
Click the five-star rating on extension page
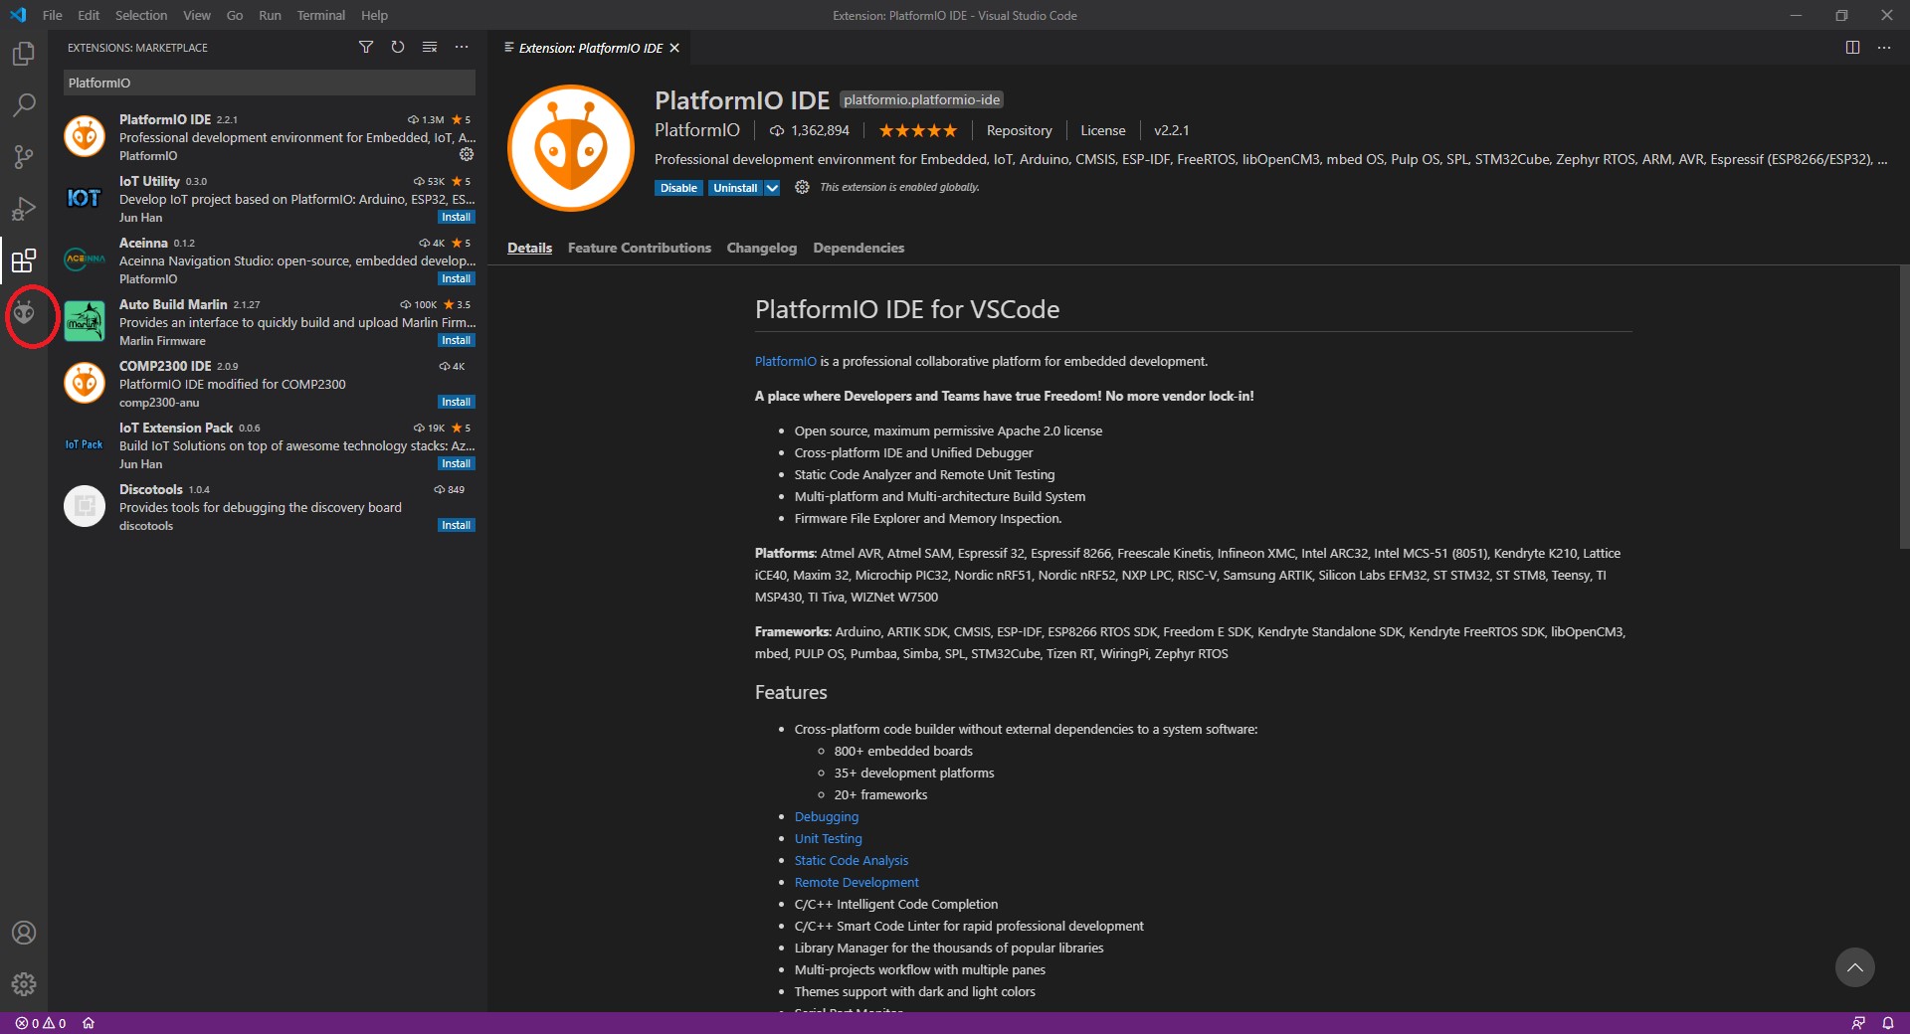pos(917,130)
